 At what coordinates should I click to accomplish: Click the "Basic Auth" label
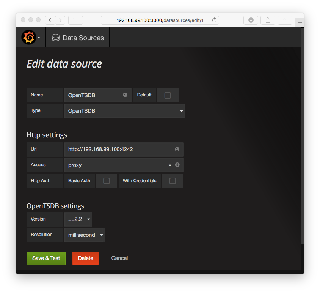point(79,181)
